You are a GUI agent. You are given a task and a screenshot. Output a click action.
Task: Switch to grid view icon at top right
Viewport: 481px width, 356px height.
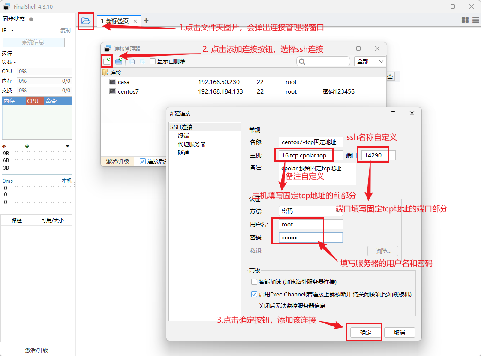click(465, 20)
